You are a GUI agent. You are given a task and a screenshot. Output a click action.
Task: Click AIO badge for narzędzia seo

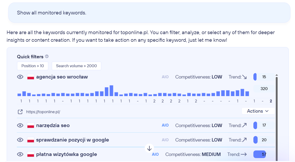pos(165,126)
